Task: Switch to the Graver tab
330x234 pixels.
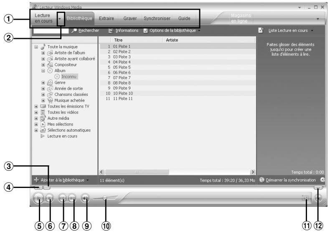Action: point(130,18)
